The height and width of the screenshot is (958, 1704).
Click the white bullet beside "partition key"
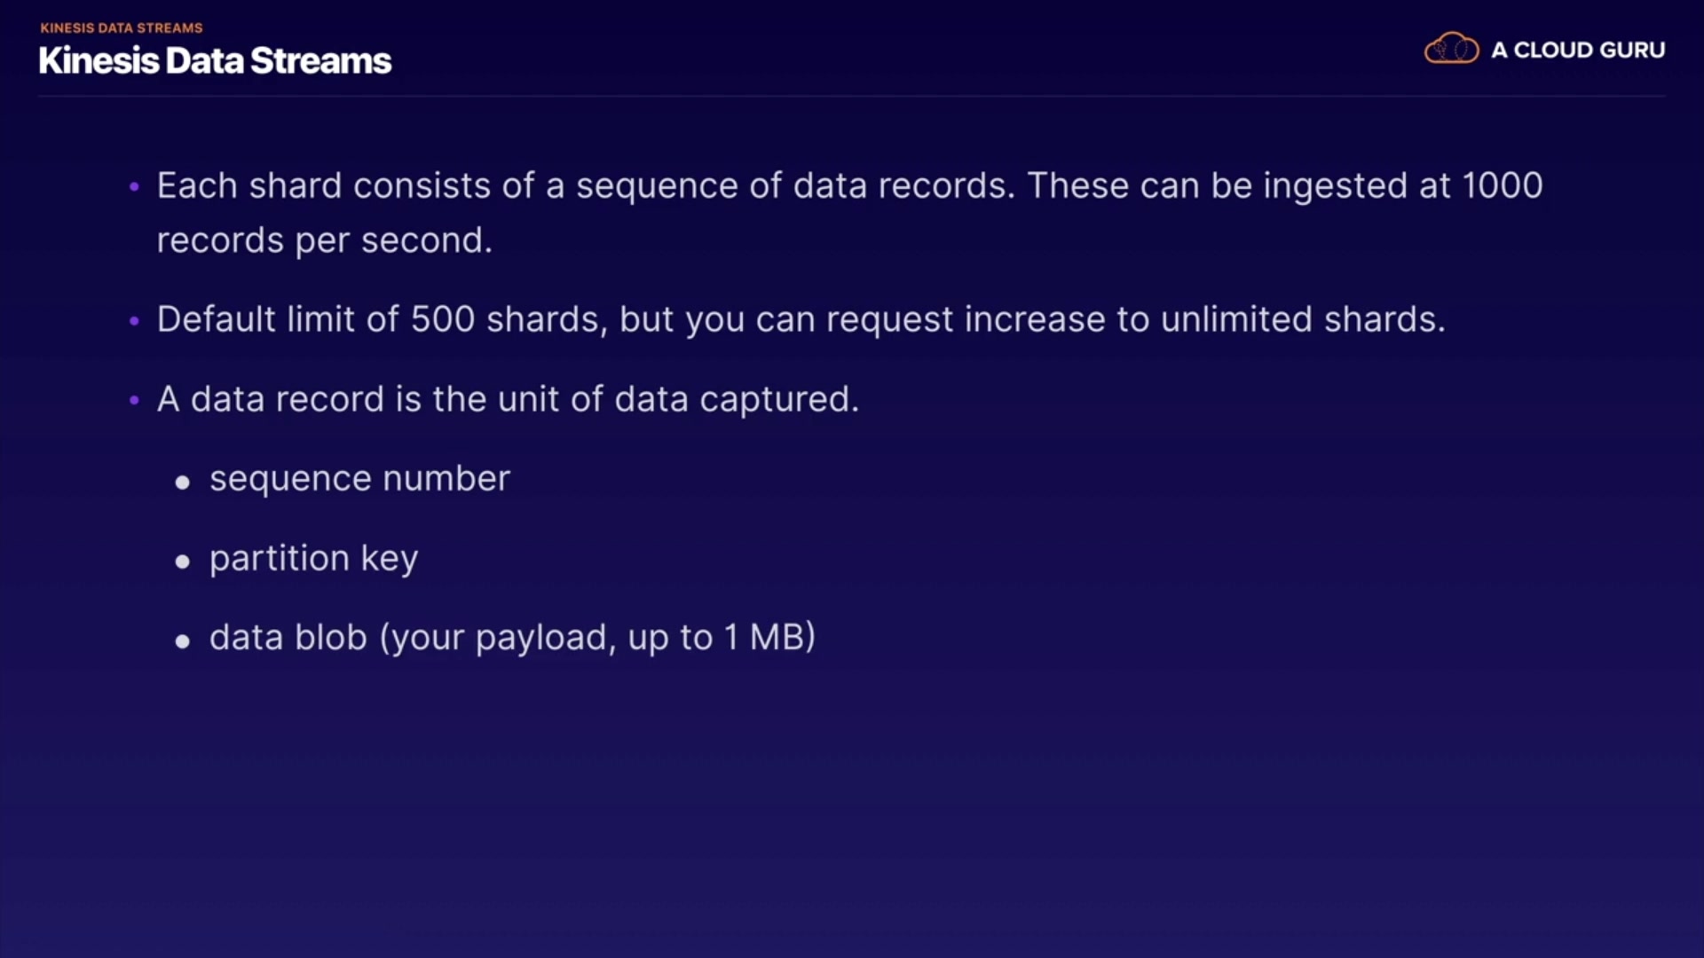click(183, 561)
